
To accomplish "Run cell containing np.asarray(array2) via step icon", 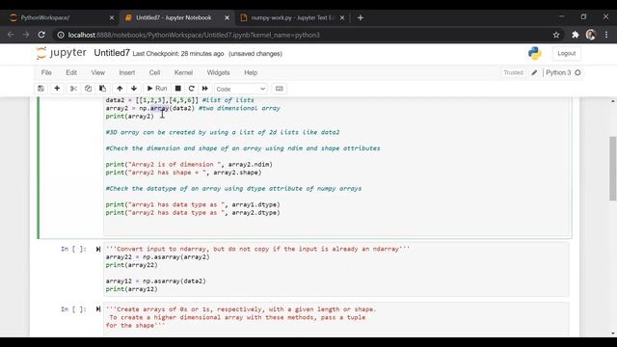I will coord(98,249).
